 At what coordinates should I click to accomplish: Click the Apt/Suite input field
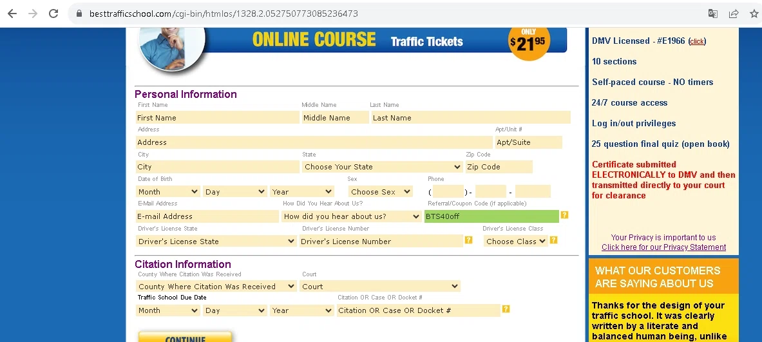coord(528,142)
